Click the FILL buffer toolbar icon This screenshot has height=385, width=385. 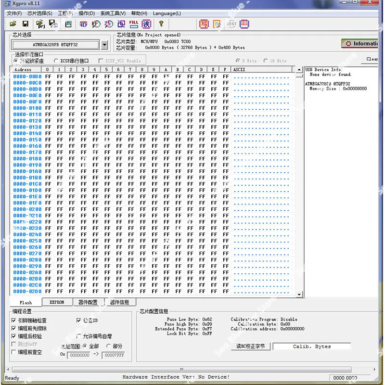134,24
